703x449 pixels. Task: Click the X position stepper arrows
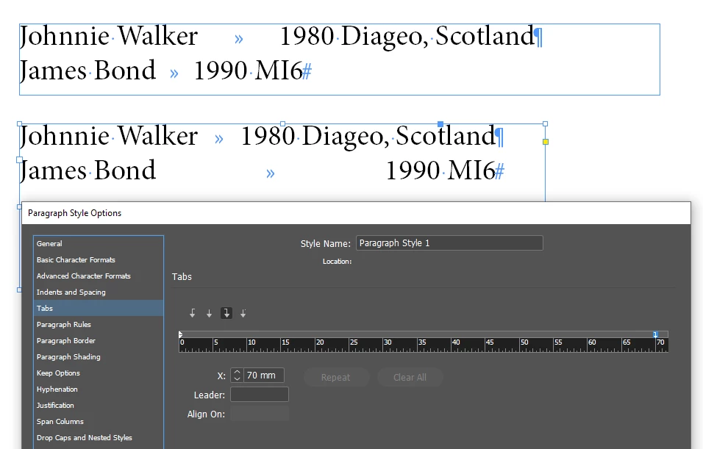coord(238,375)
